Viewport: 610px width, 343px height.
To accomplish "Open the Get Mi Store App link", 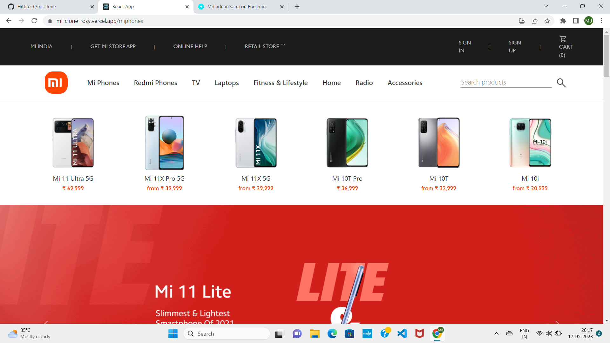I will [113, 46].
